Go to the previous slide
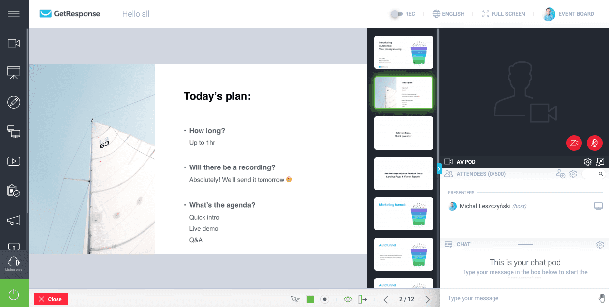Viewport: 609px width, 307px height. point(386,299)
